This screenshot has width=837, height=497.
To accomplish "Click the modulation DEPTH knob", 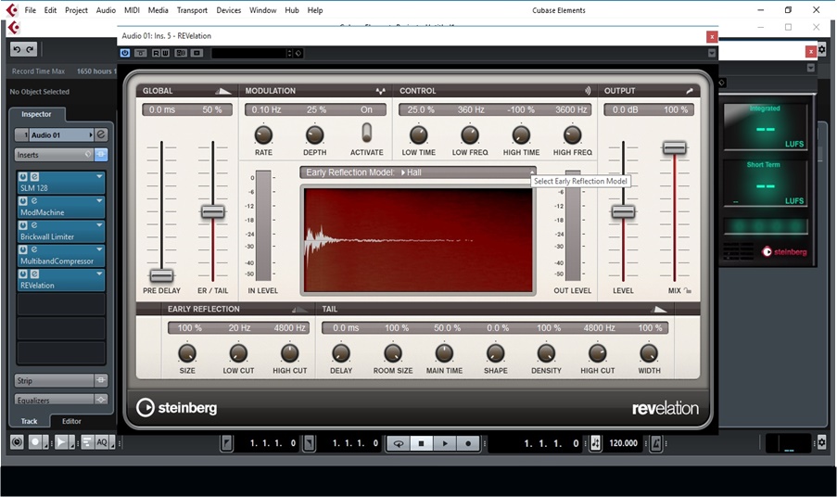I will tap(314, 135).
